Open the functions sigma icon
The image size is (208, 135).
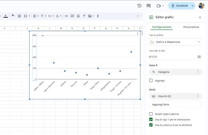[x=98, y=16]
